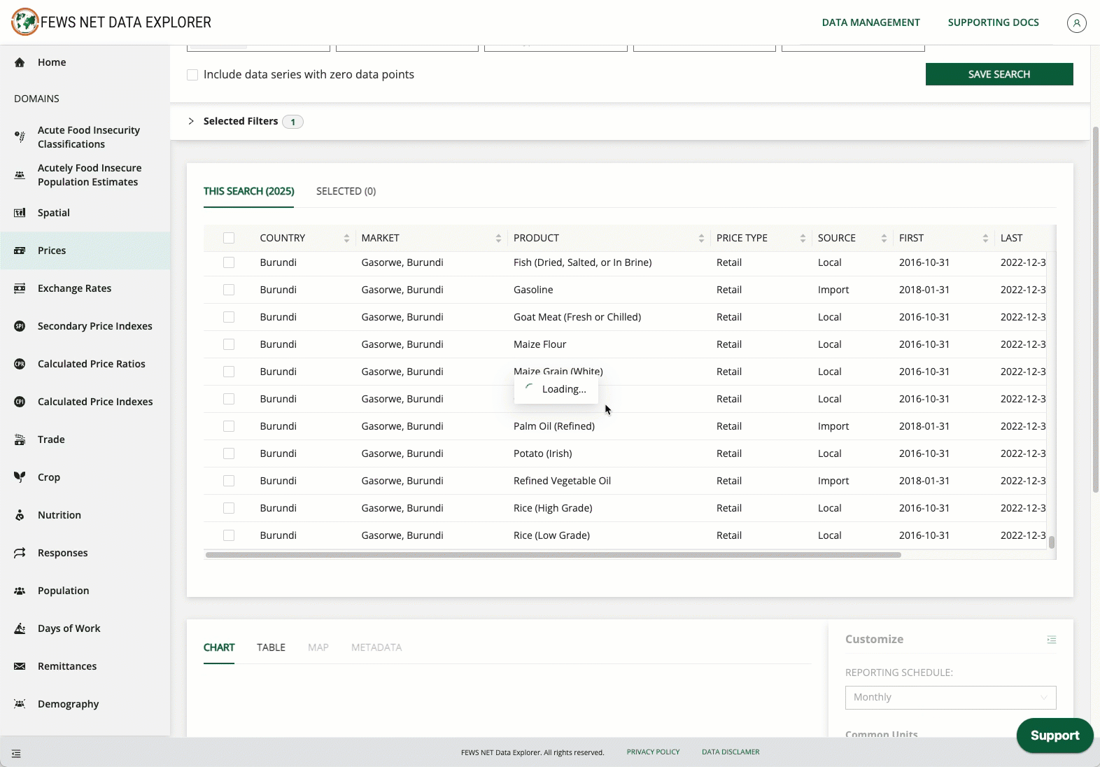Click the table's horizontal scrollbar
1100x767 pixels.
(x=553, y=555)
